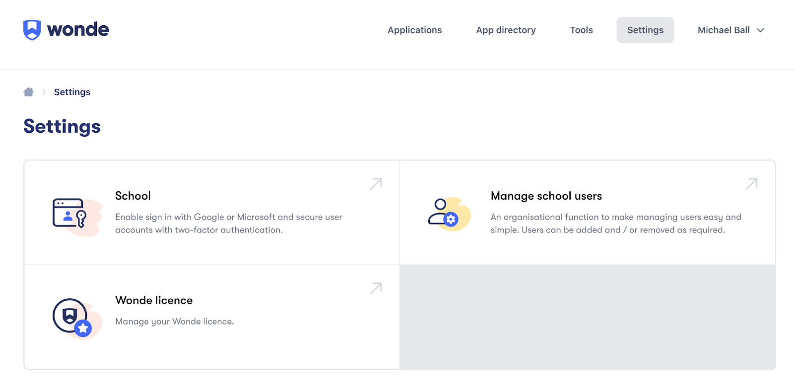Click the Settings breadcrumb link
The image size is (794, 381).
click(x=72, y=92)
